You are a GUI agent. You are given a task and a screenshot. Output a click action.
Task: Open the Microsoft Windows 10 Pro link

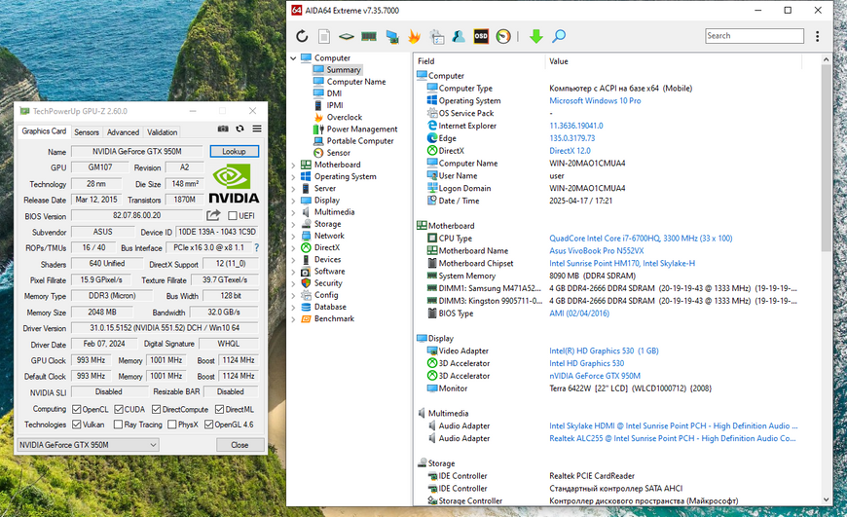pyautogui.click(x=595, y=101)
